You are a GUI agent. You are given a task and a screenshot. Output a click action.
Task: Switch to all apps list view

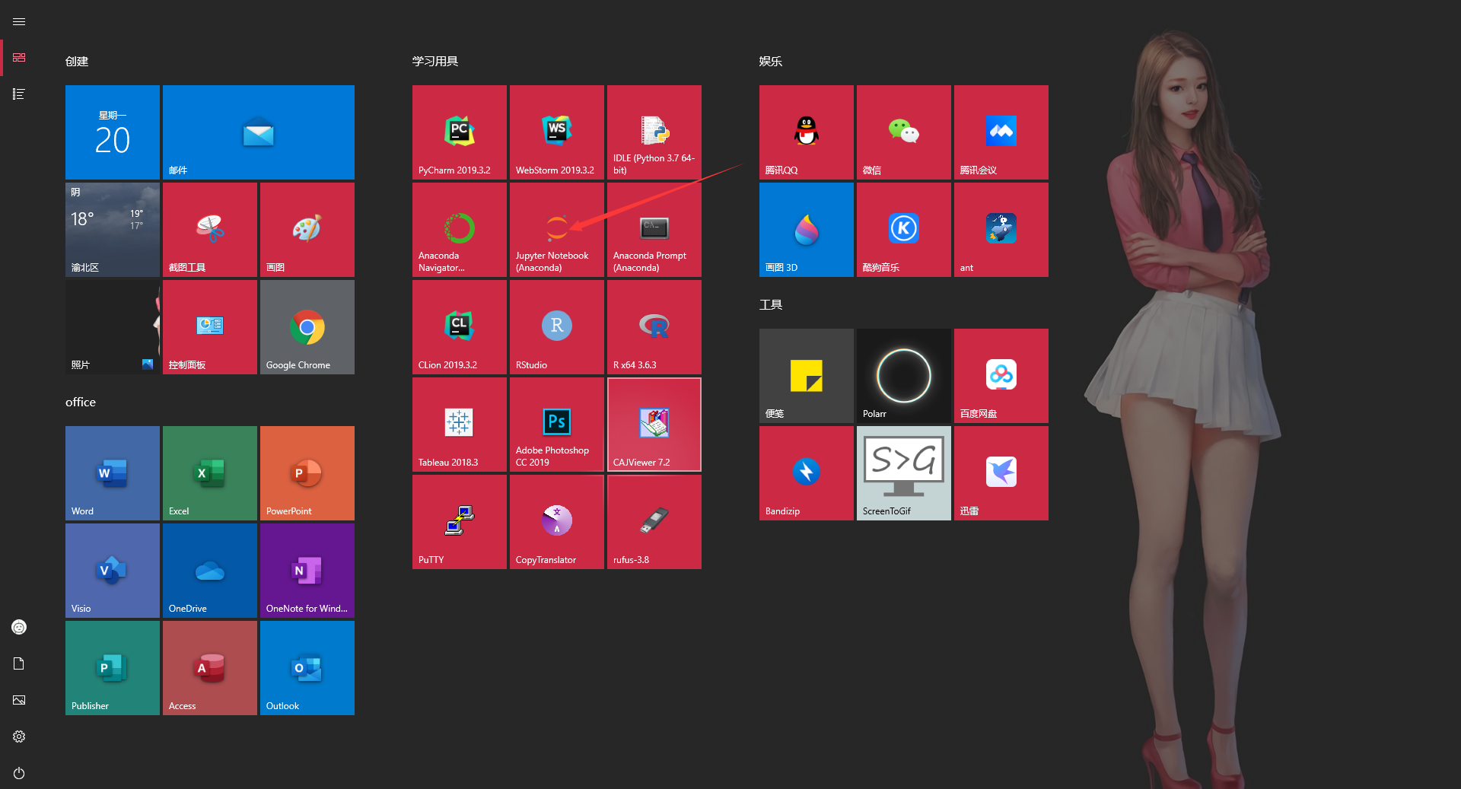(19, 94)
